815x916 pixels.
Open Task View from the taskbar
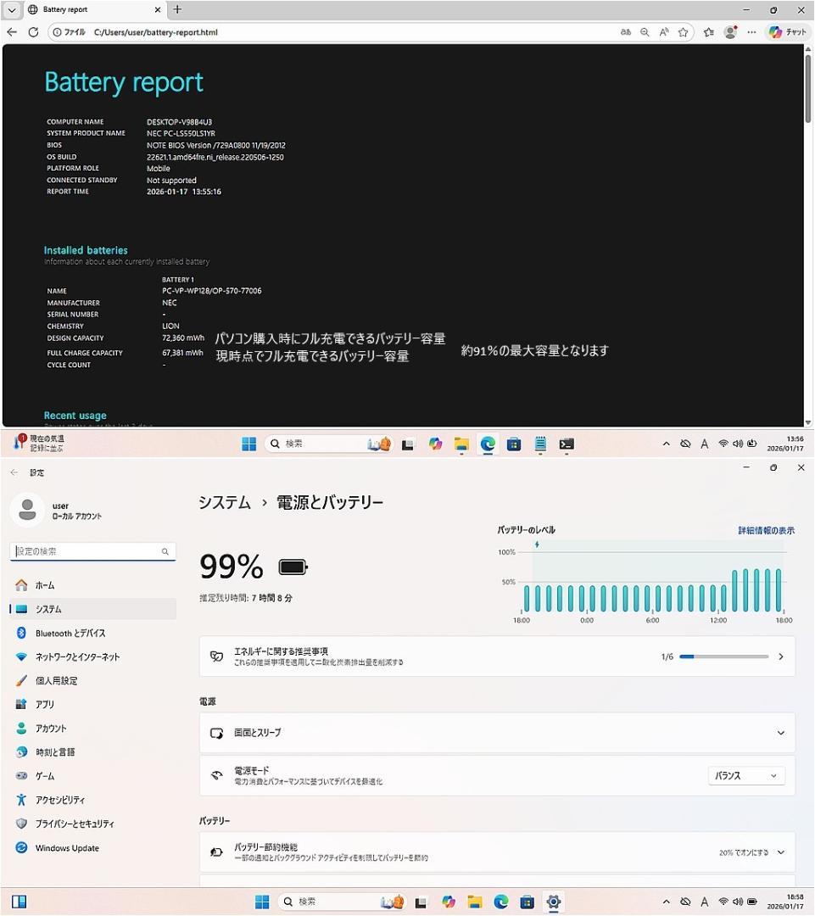[x=407, y=443]
